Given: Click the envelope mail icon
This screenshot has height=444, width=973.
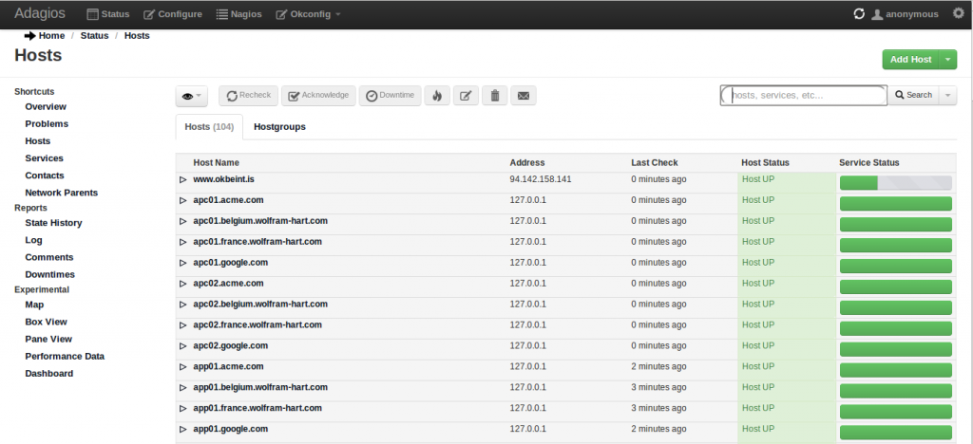Looking at the screenshot, I should coord(523,96).
